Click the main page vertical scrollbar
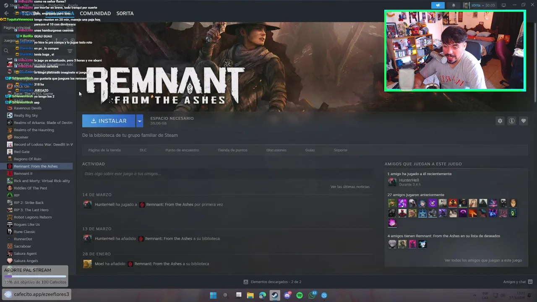The image size is (537, 302). 534,63
